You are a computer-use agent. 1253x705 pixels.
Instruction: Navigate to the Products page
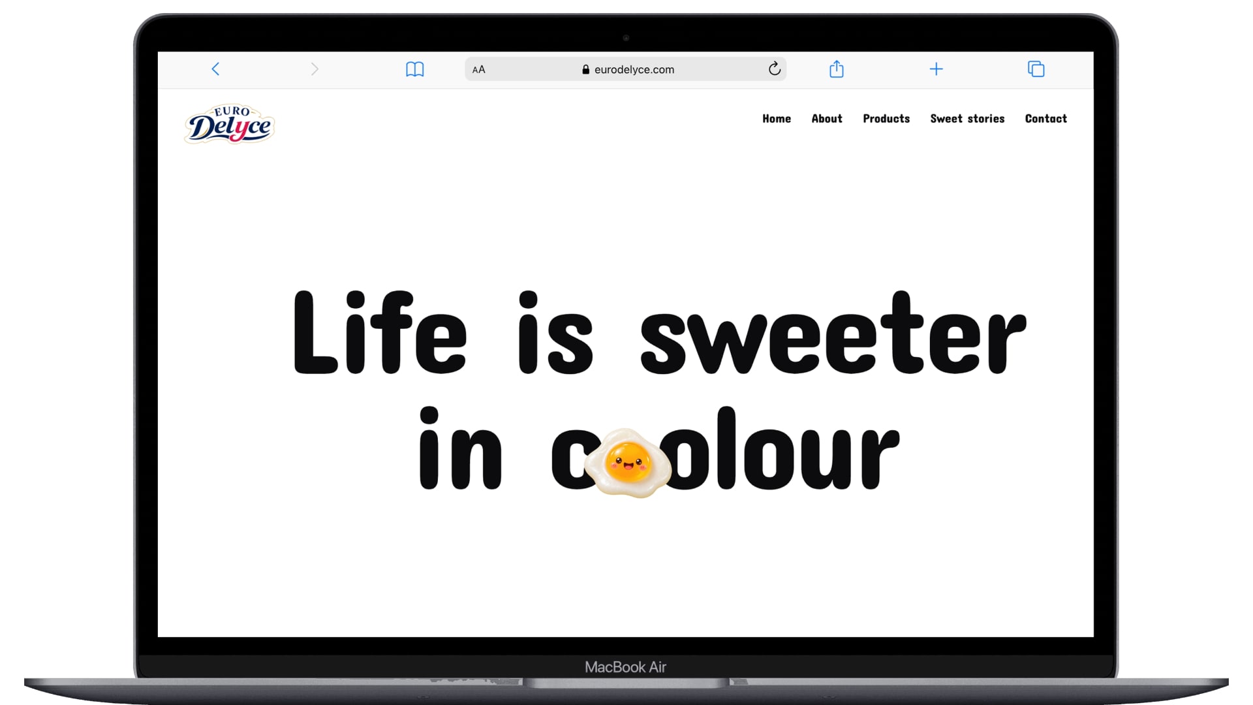click(886, 119)
